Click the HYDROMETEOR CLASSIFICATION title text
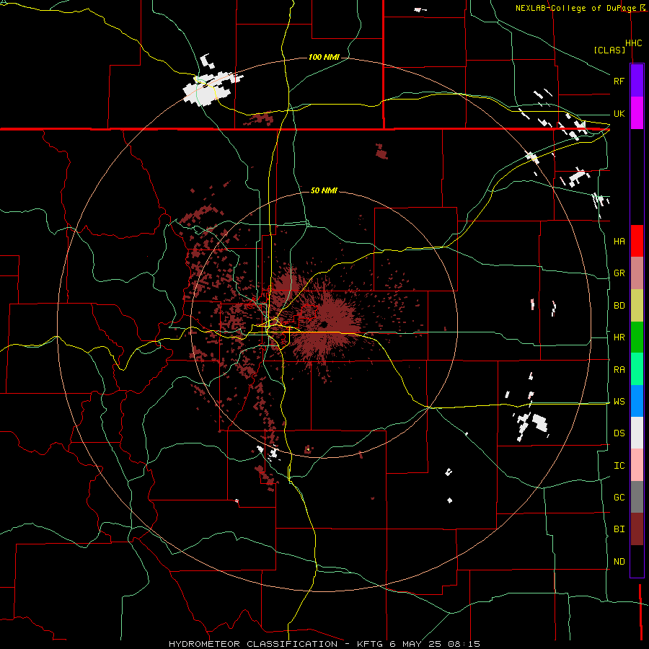The image size is (649, 649). [x=253, y=644]
